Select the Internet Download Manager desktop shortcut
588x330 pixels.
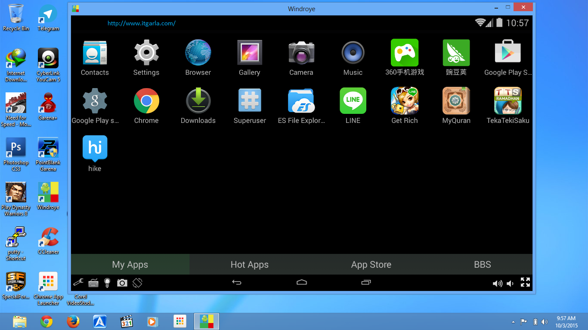[16, 65]
